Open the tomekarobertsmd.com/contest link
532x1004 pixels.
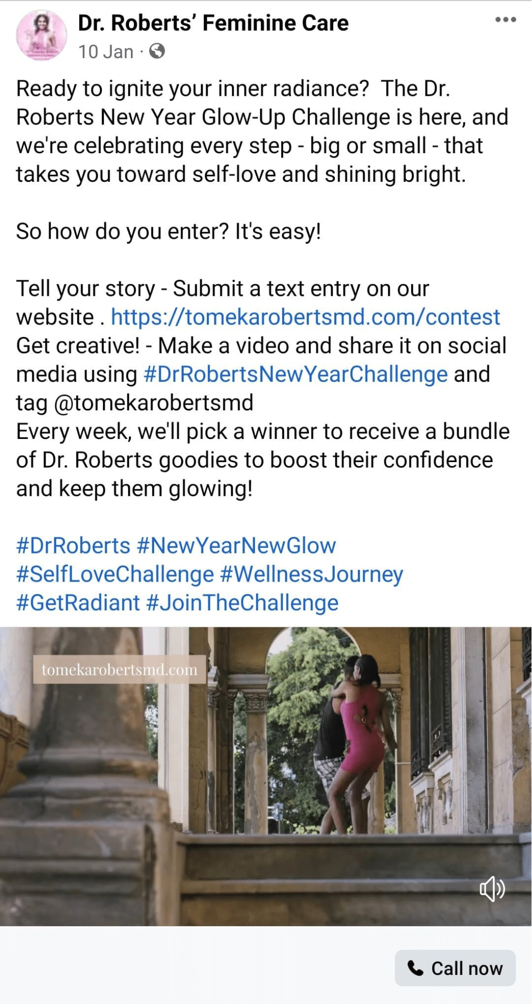click(x=305, y=317)
